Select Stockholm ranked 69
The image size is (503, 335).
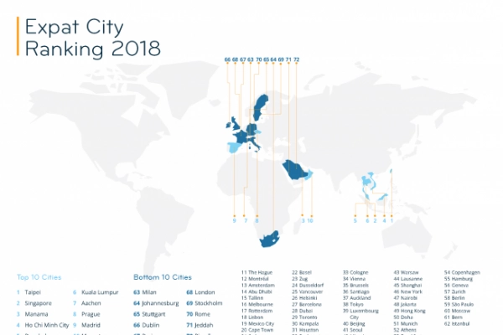(x=209, y=303)
